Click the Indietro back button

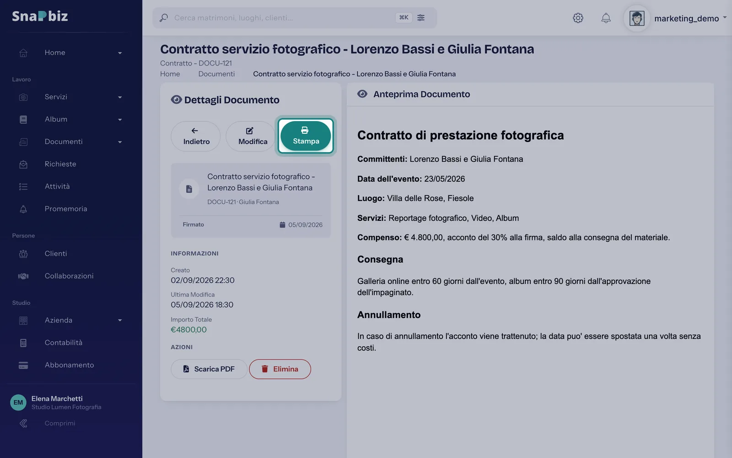[196, 136]
